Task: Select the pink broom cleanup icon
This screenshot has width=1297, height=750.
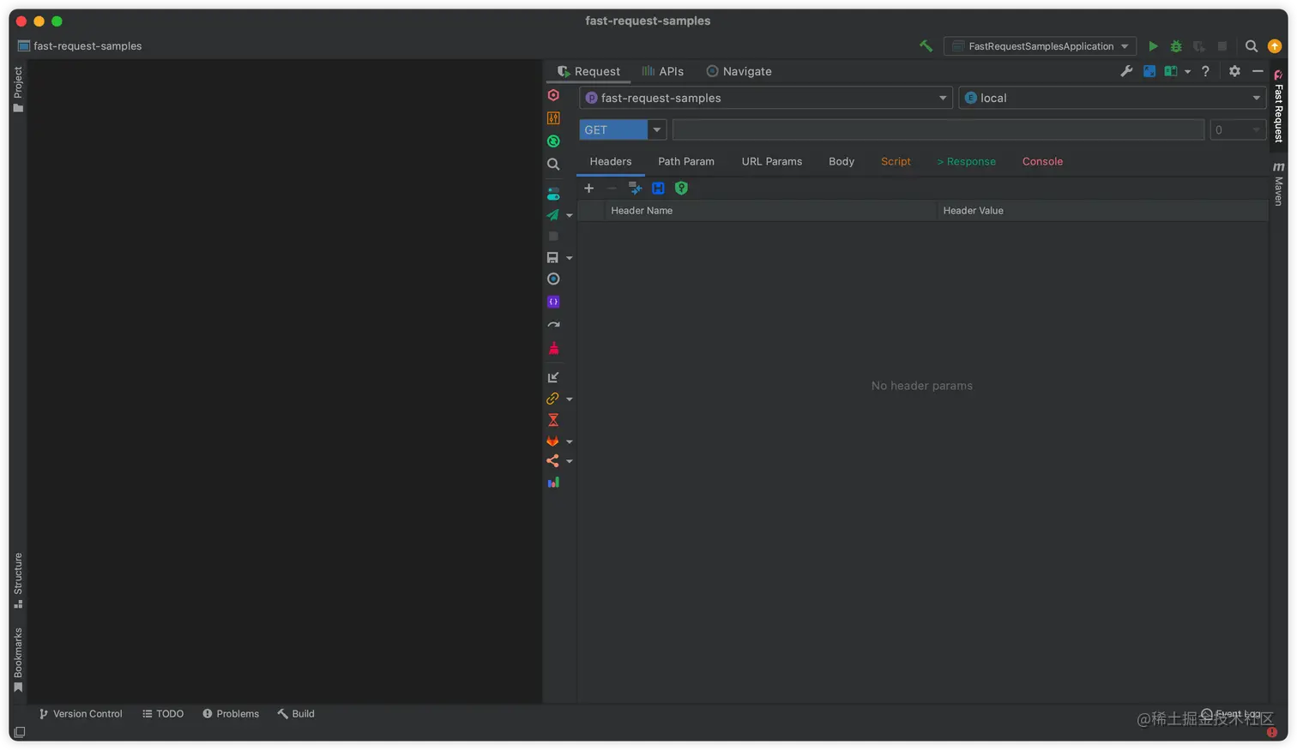Action: point(553,348)
